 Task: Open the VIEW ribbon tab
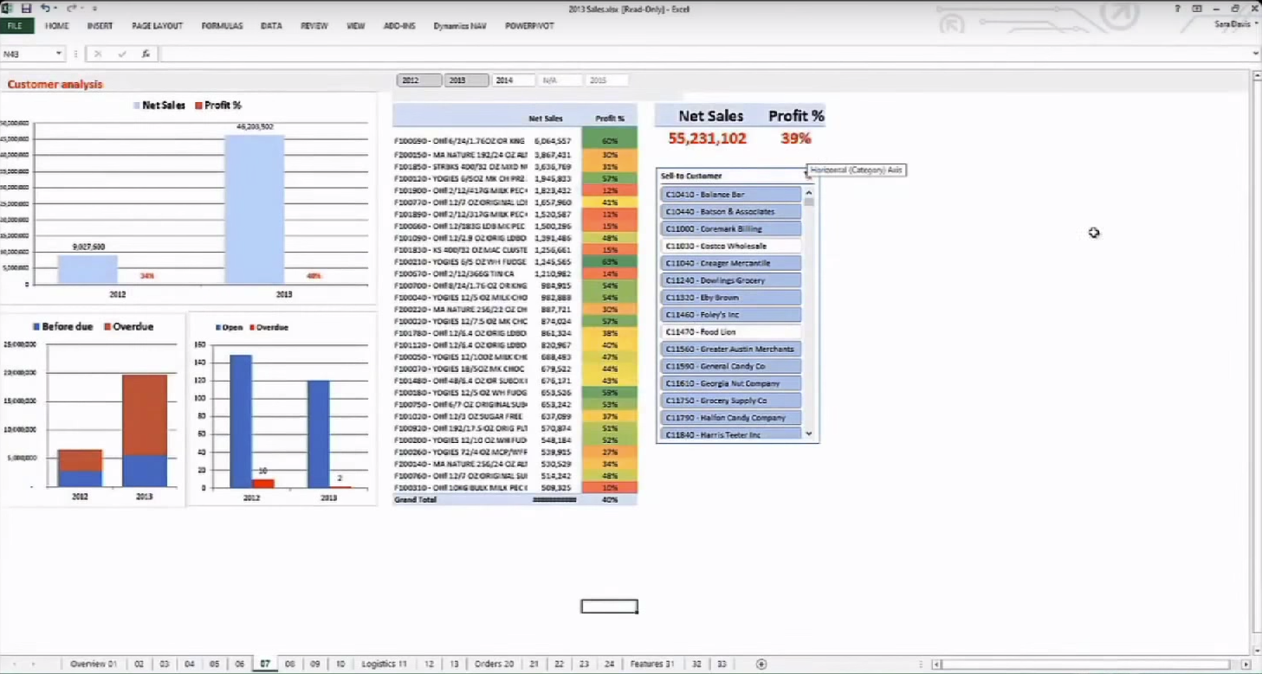[355, 26]
